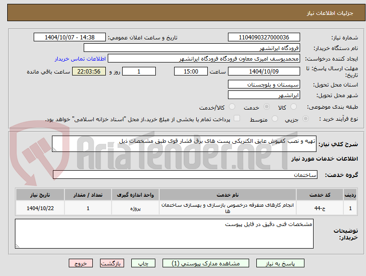Click service code cell ج-44
Image resolution: width=366 pixels, height=276 pixels.
pyautogui.click(x=320, y=208)
